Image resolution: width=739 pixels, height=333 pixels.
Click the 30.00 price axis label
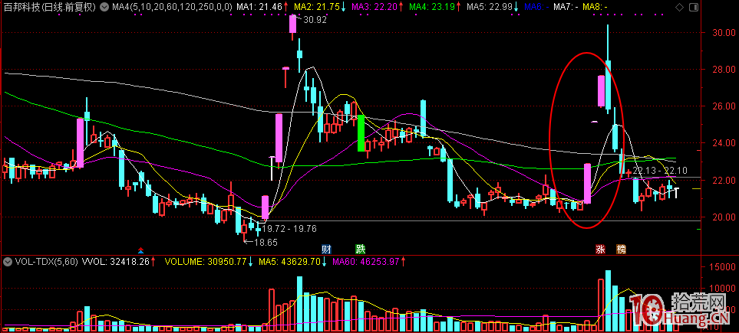click(725, 33)
